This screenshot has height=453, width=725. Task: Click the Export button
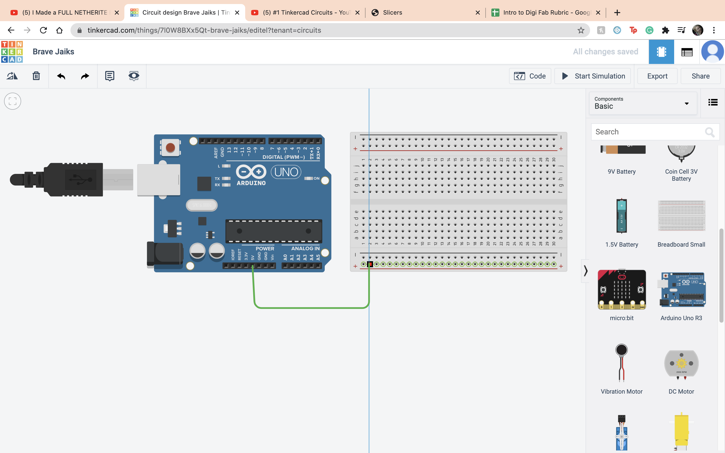pyautogui.click(x=657, y=76)
